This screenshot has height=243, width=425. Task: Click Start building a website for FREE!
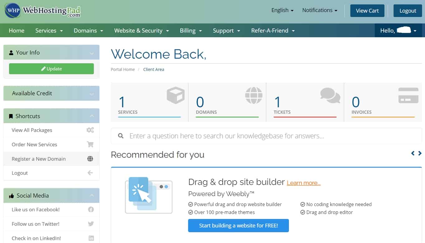238,226
